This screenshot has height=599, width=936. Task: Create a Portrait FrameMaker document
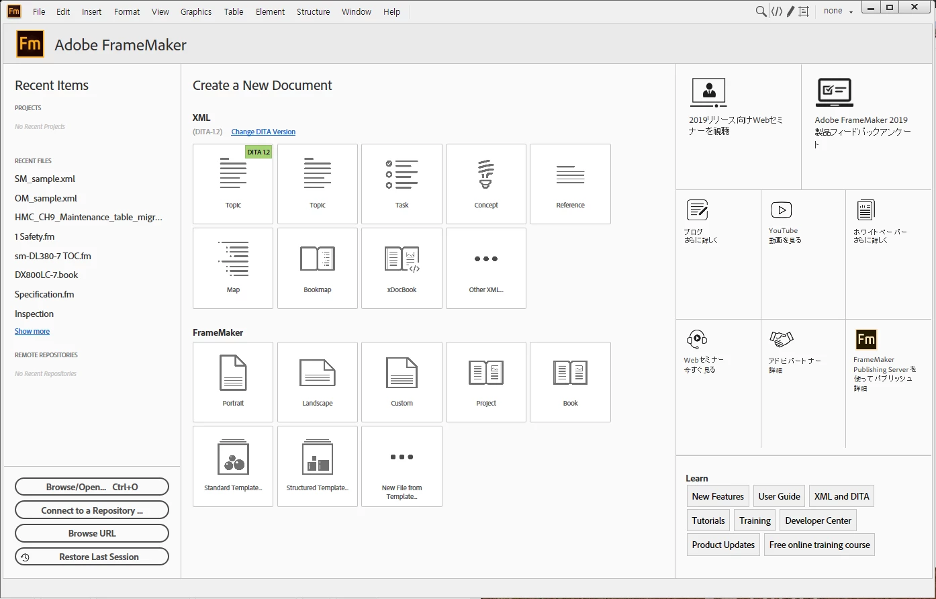tap(233, 382)
